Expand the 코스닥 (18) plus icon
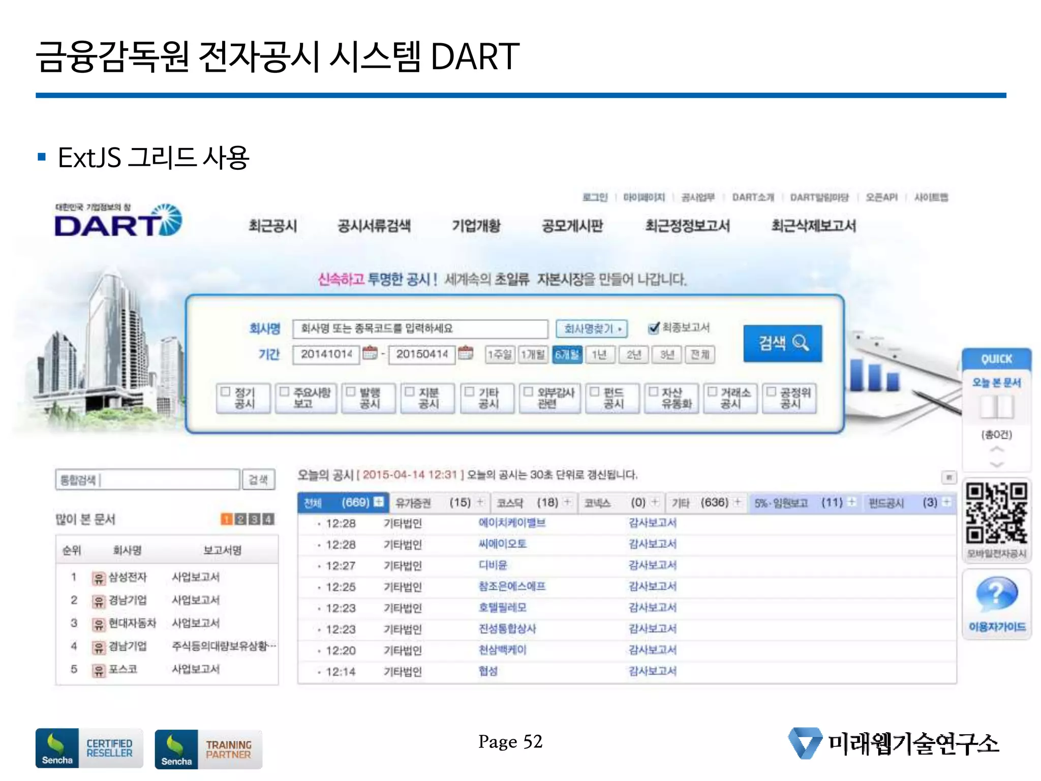This screenshot has width=1041, height=781. coord(568,502)
